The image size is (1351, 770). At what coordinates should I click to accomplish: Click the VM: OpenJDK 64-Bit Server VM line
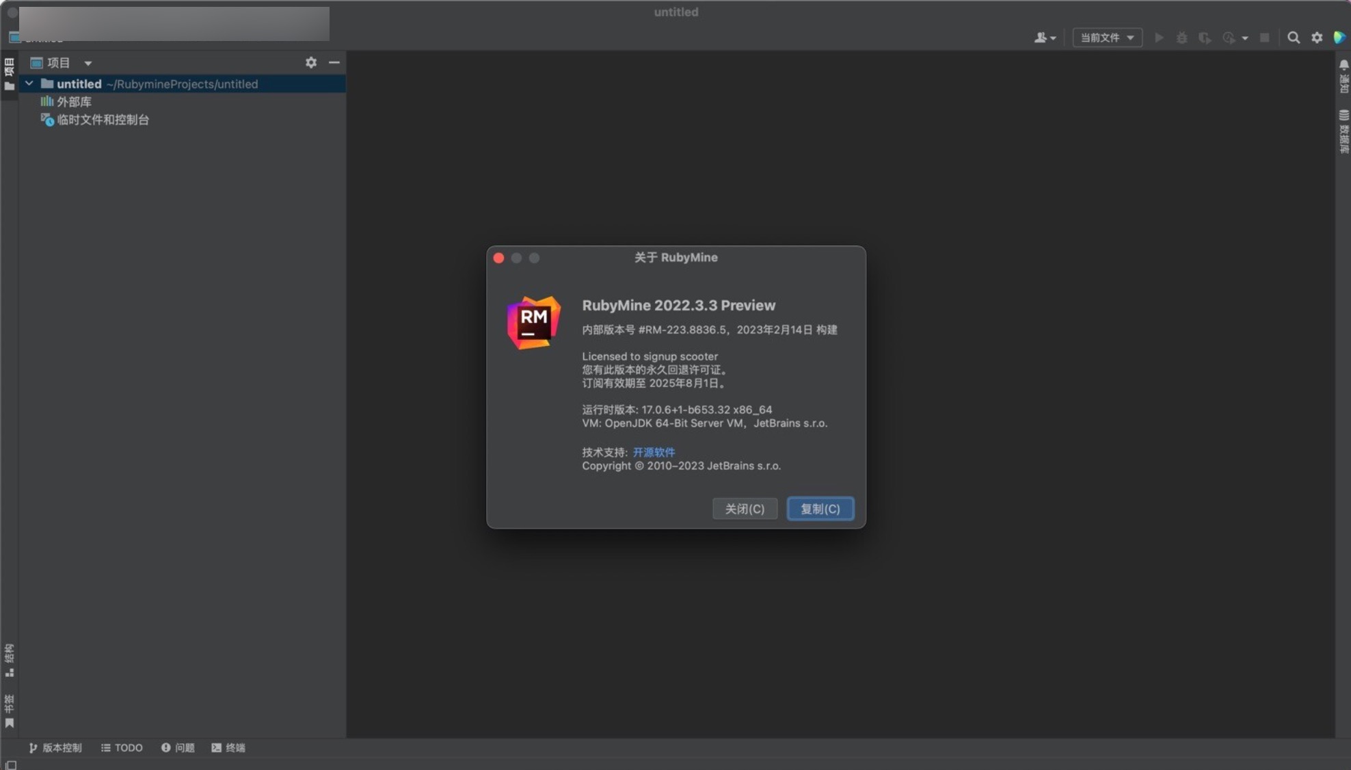coord(704,423)
